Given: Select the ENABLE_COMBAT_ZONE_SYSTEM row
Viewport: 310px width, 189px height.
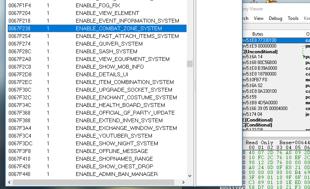Looking at the screenshot, I should (x=97, y=28).
